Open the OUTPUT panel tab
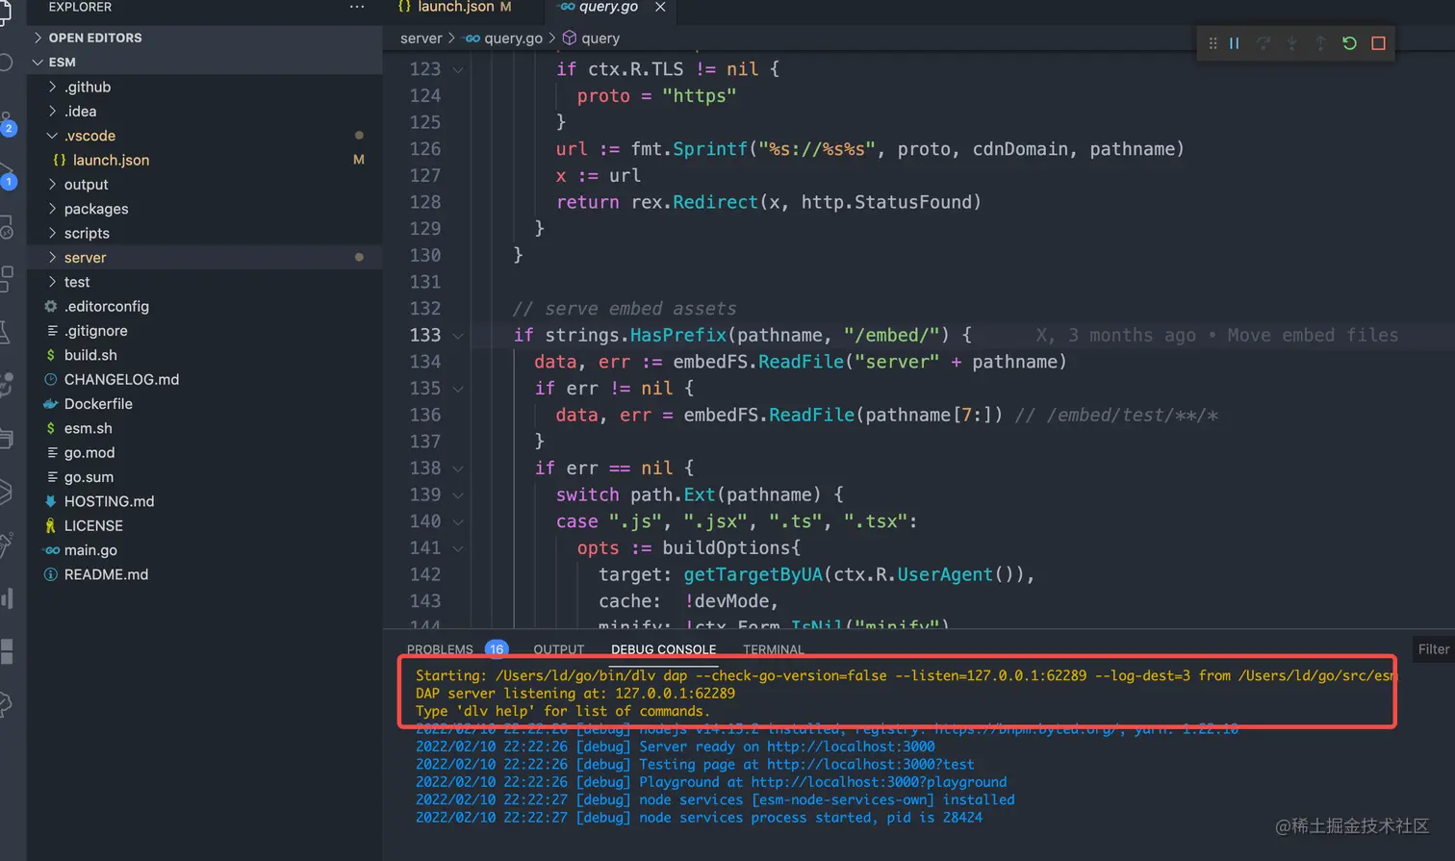The image size is (1455, 861). click(x=559, y=649)
